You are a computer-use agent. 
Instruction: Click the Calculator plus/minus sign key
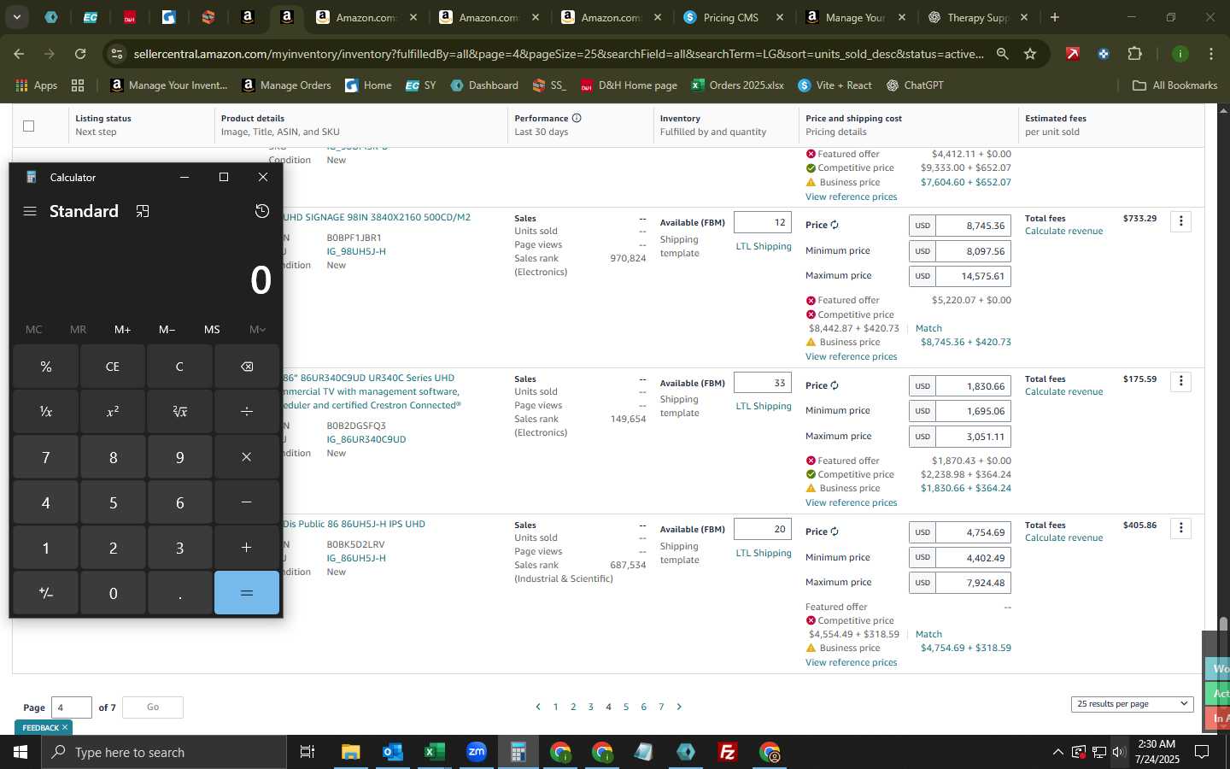[x=46, y=593]
